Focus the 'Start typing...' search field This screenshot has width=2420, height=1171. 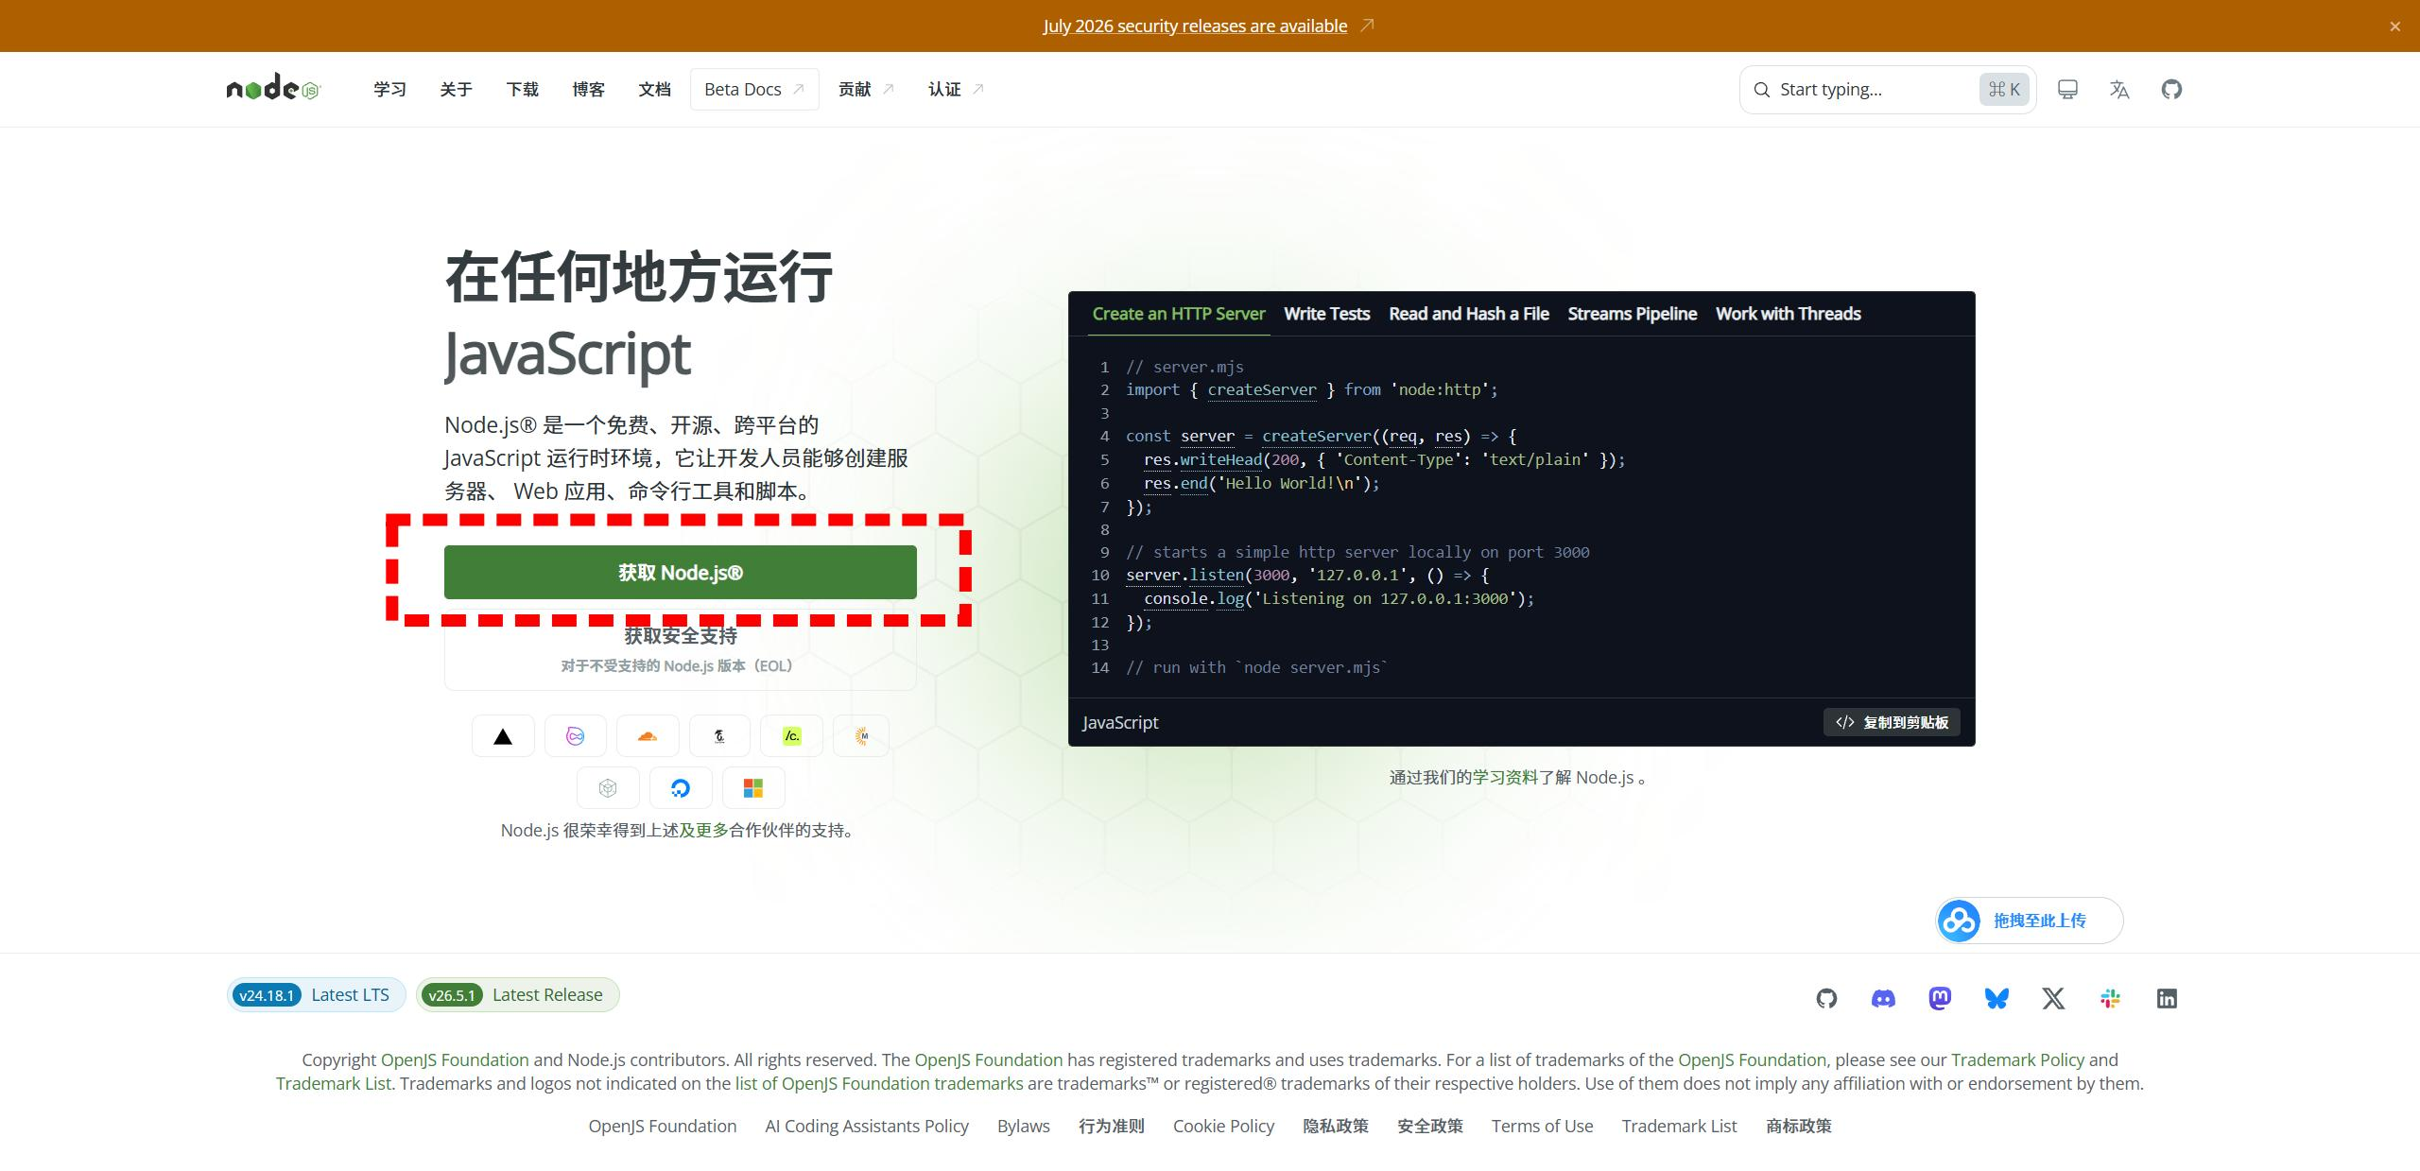[1888, 90]
